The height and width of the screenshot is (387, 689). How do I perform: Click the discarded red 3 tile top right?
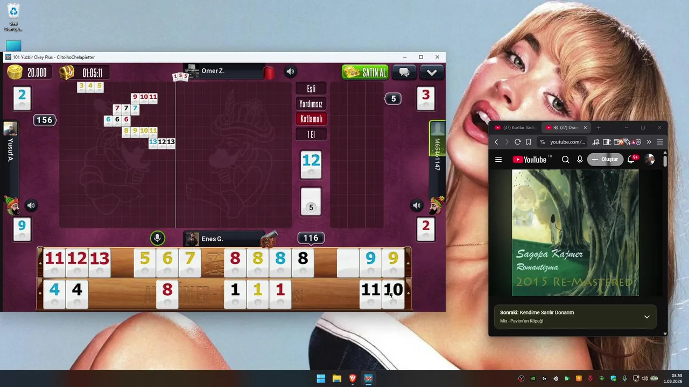click(426, 99)
